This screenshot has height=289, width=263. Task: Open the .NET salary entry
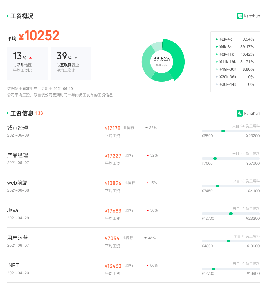(134, 269)
